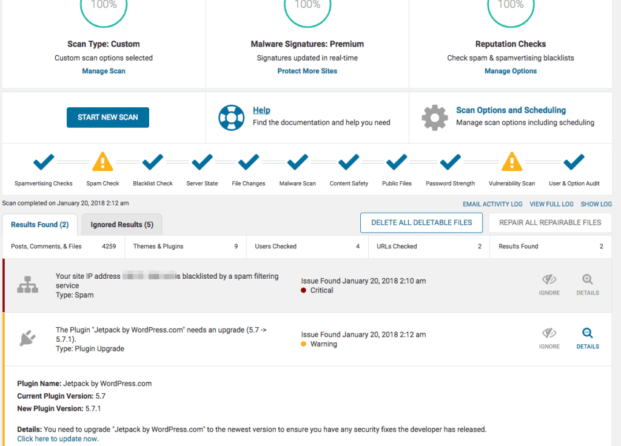Open the Protect More Sites link
The image size is (621, 446).
point(307,71)
